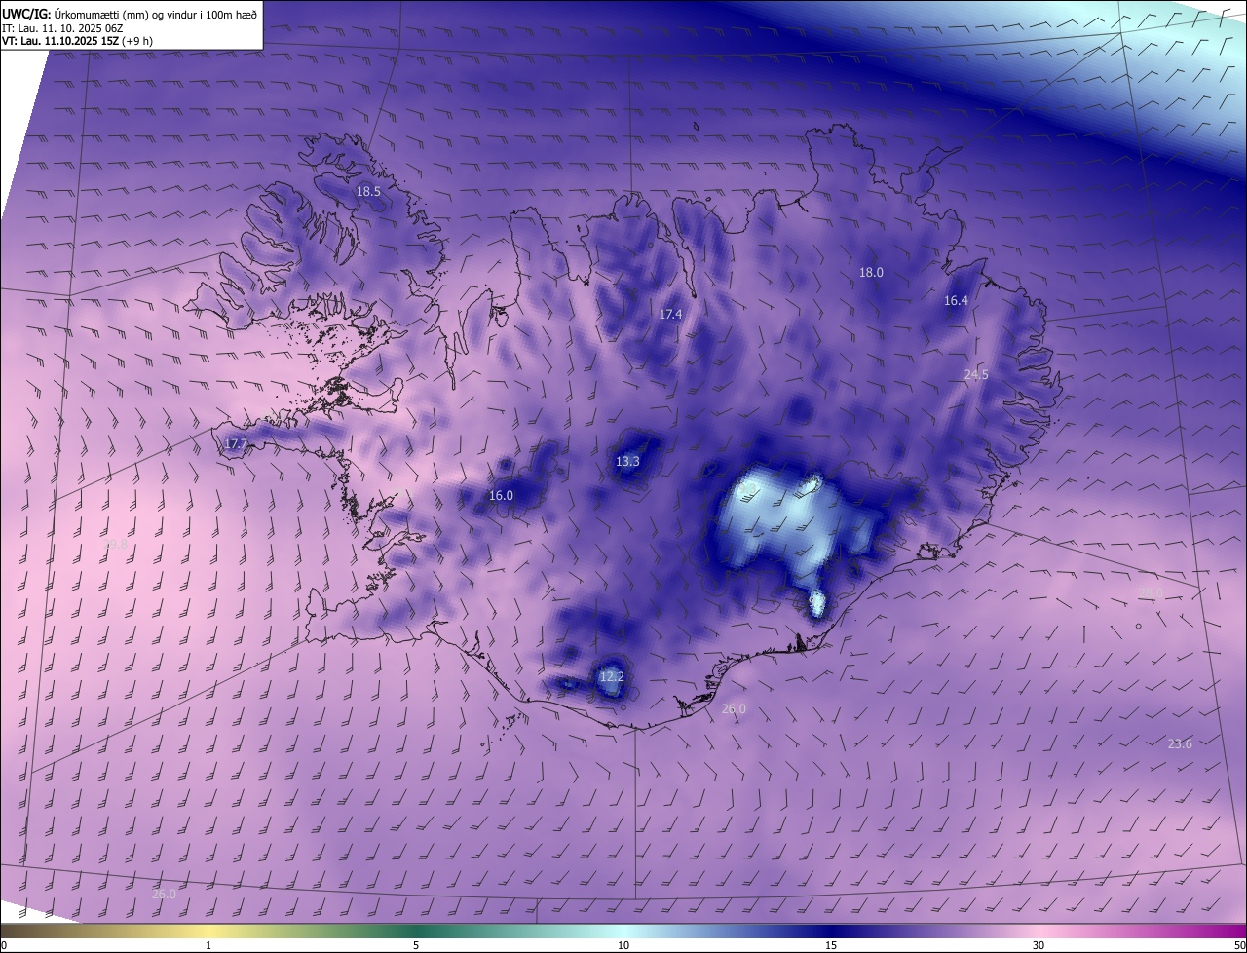Click the '10' tick on the color scale
1247x953 pixels.
(x=623, y=945)
